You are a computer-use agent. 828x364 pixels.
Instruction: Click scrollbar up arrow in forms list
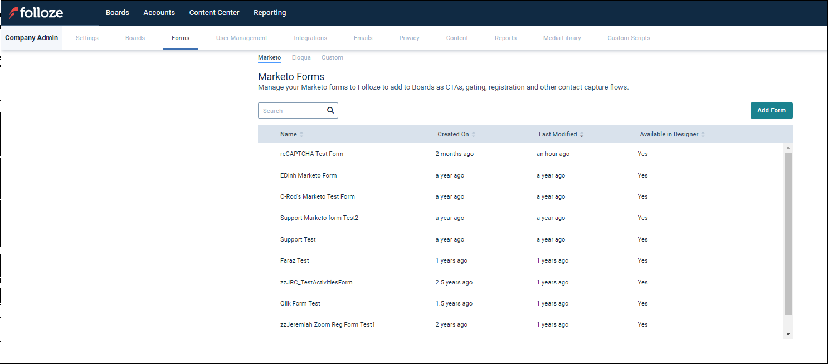coord(788,148)
